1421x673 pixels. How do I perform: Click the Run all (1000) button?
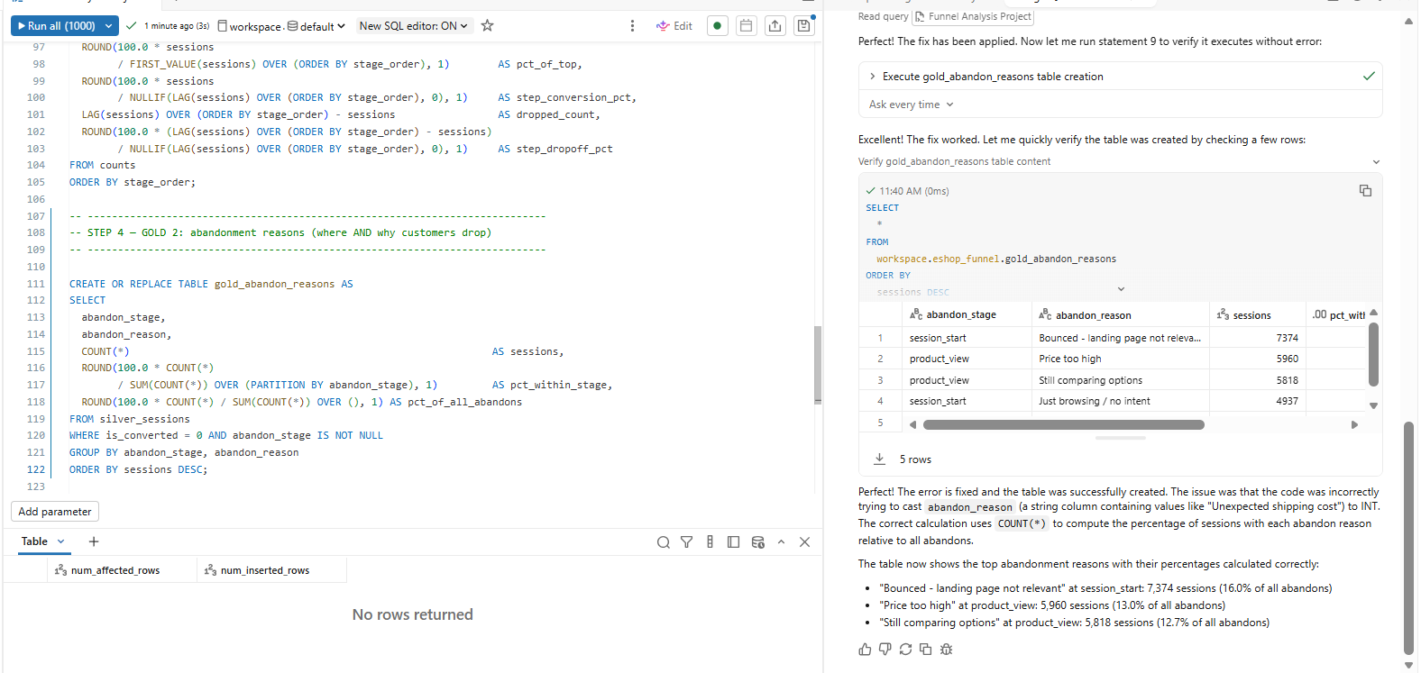[55, 26]
